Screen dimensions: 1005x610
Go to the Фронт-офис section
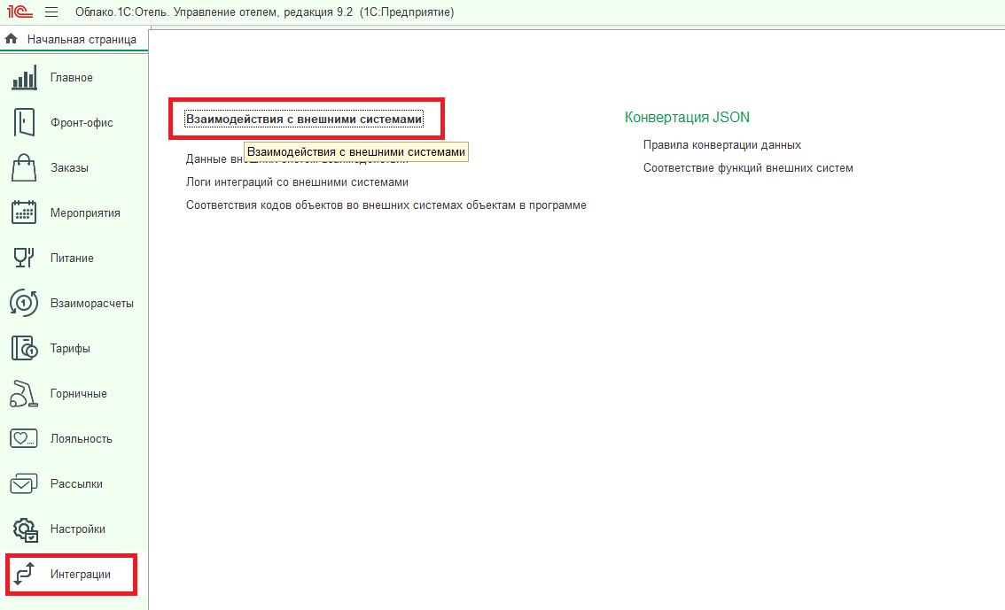[82, 123]
